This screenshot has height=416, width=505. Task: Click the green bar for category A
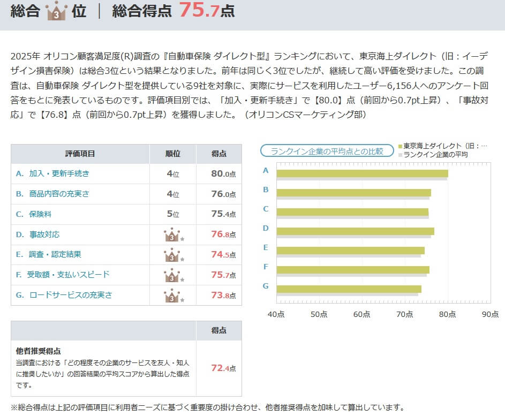pos(362,173)
